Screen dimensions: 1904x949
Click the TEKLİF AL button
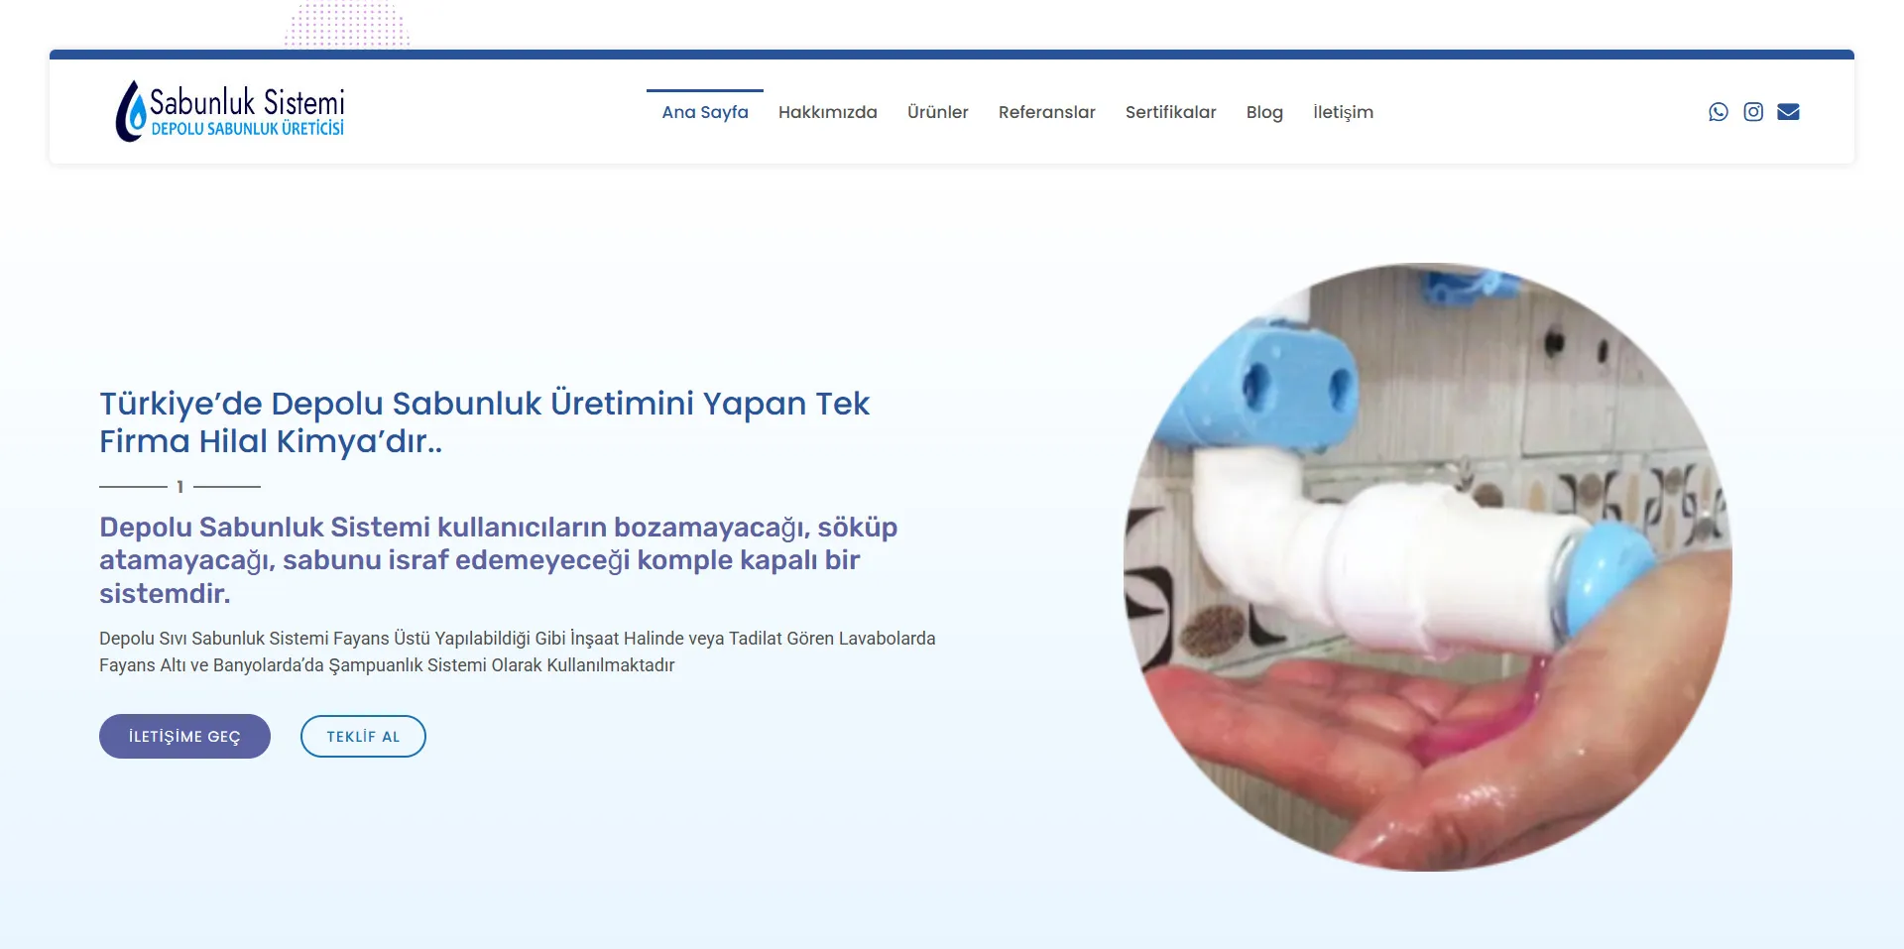click(x=363, y=736)
